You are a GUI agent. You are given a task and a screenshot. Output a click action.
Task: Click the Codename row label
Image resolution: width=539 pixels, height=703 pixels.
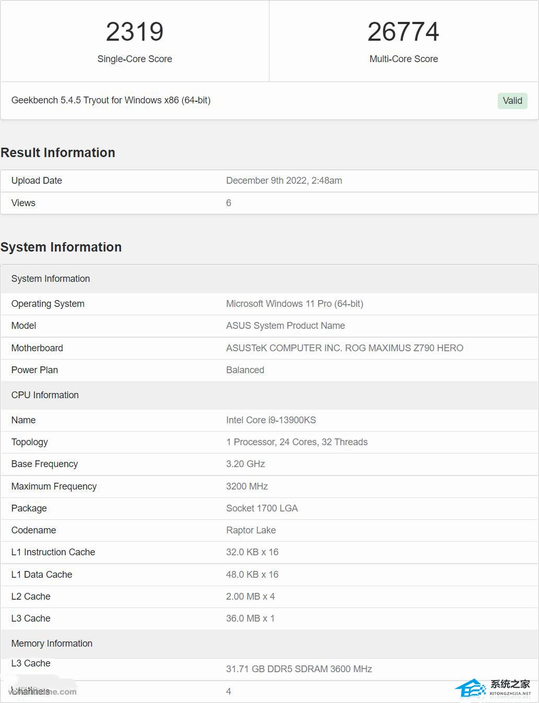[33, 530]
